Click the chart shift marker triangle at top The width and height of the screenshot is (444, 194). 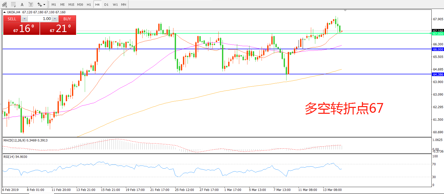tap(345, 11)
